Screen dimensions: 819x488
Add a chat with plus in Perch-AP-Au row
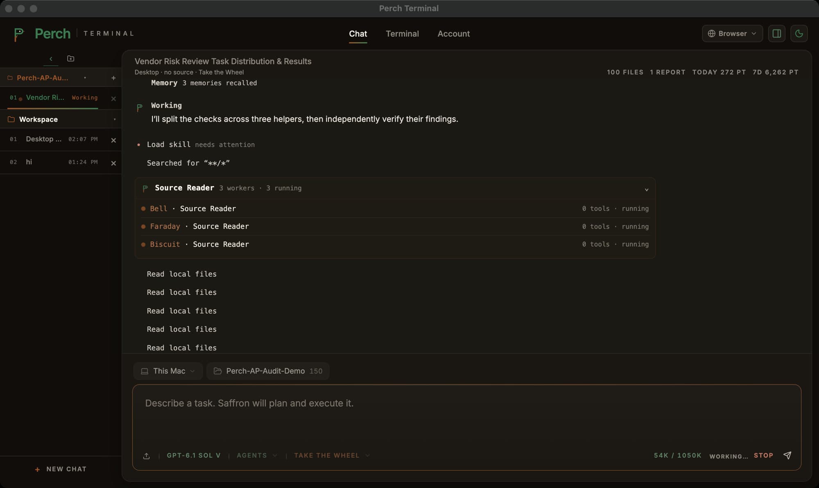point(113,78)
